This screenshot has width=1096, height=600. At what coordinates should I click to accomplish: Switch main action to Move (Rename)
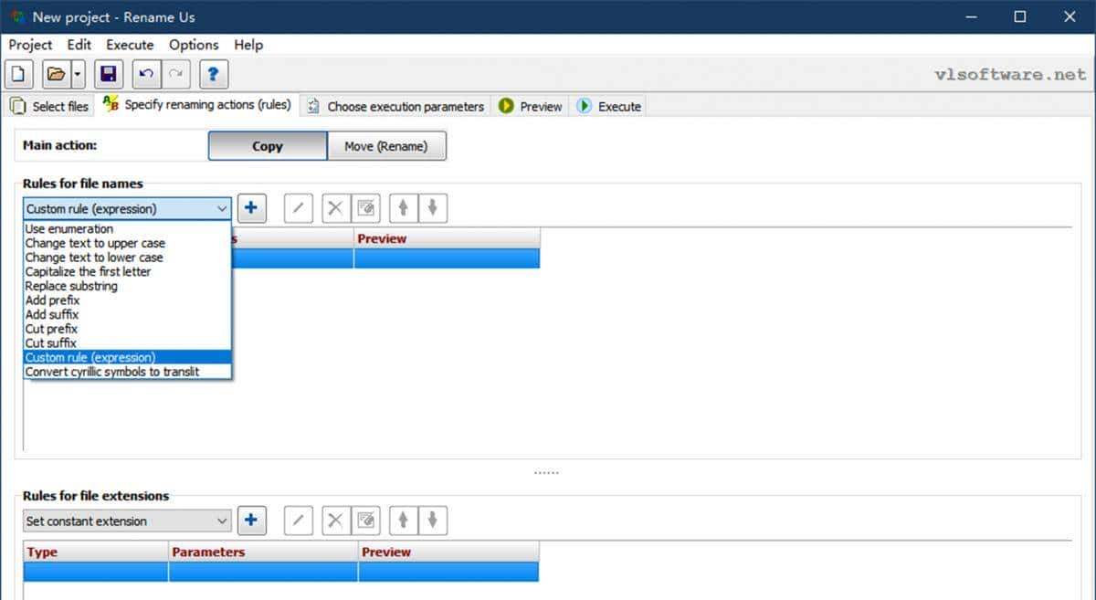coord(386,146)
